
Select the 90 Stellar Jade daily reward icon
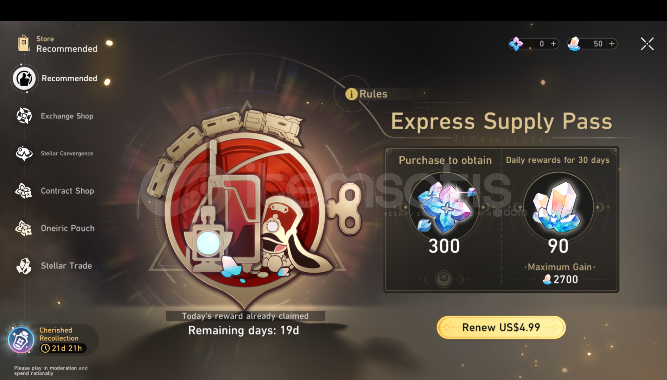coord(558,207)
